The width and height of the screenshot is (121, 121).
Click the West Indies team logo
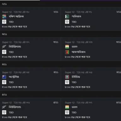(67, 77)
